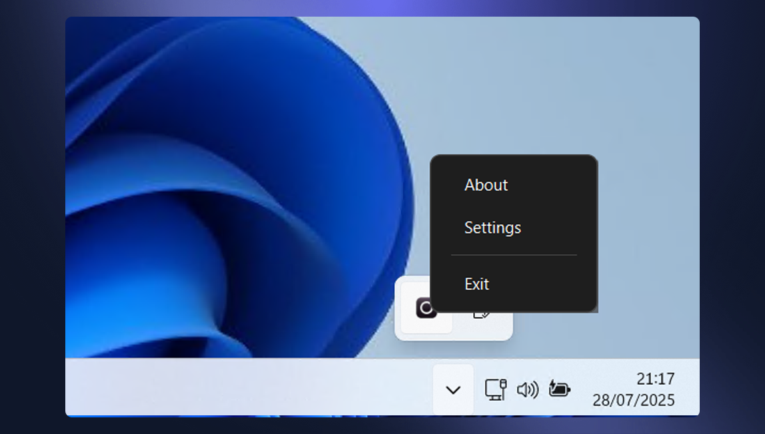Open volume controls with the speaker icon

pos(528,389)
